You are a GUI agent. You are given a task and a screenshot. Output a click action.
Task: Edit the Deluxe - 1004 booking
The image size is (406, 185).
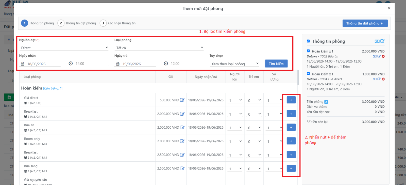pos(379,79)
